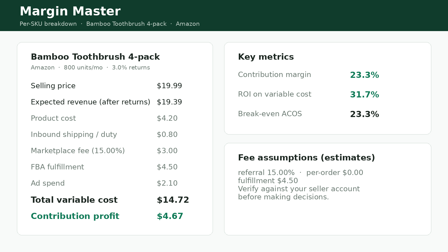Click the 800 units/mo detail under product title
This screenshot has height=252, width=448.
click(83, 67)
